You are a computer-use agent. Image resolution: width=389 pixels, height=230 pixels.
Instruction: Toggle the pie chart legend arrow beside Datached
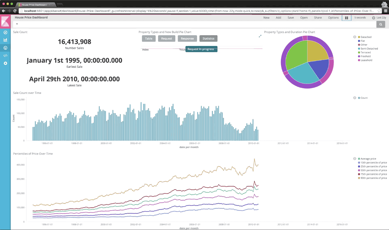tap(355, 37)
